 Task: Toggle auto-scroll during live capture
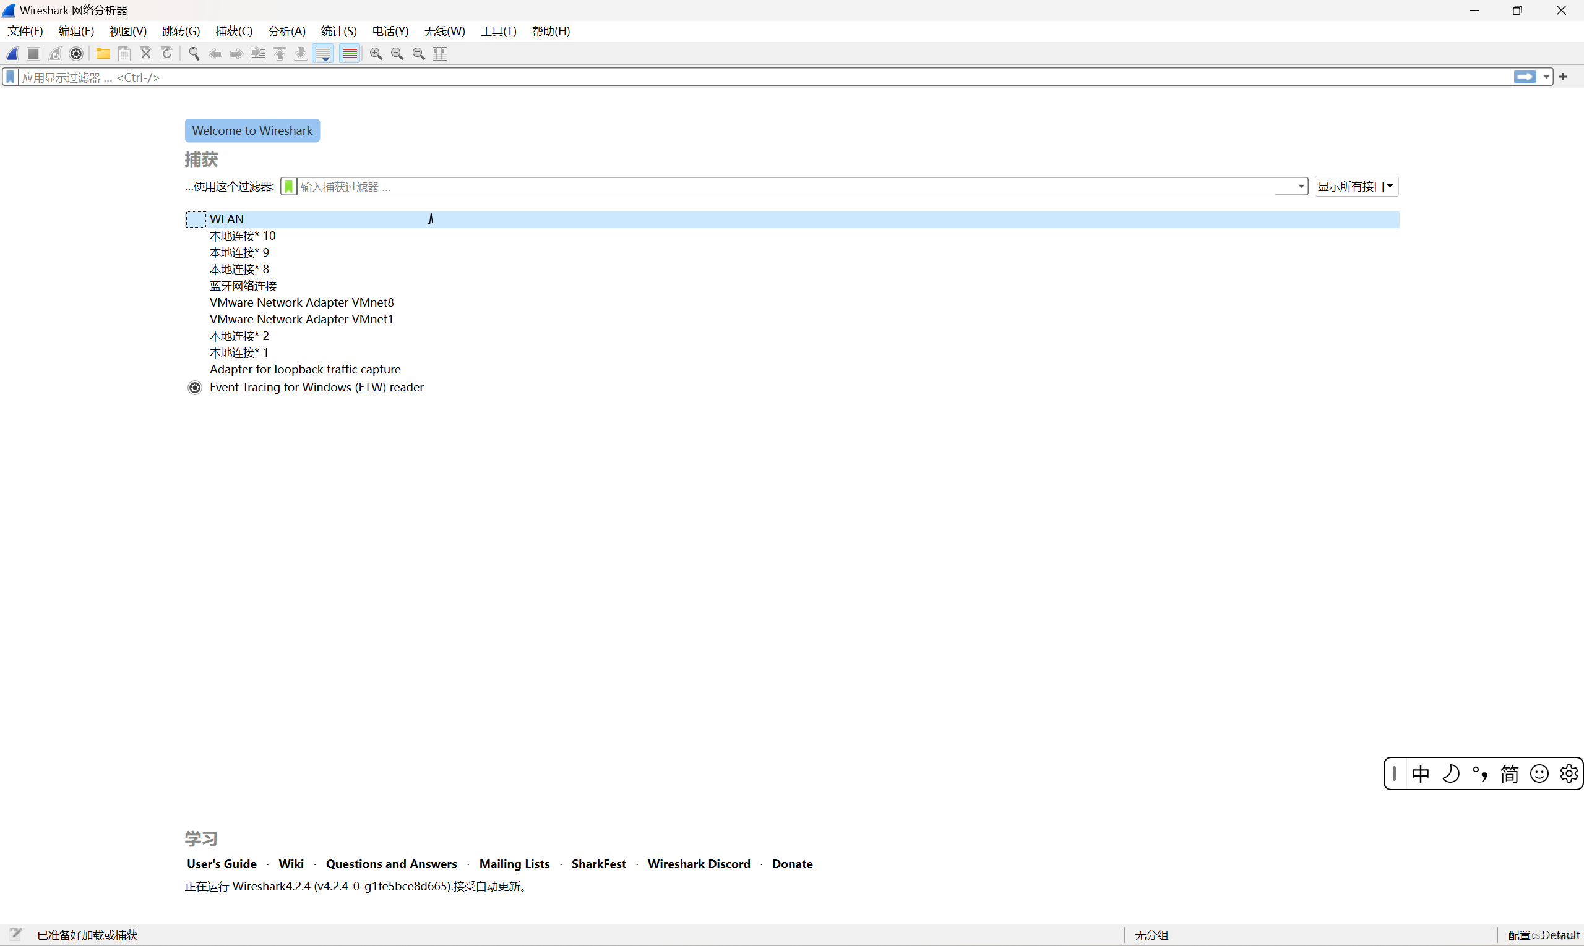click(324, 54)
